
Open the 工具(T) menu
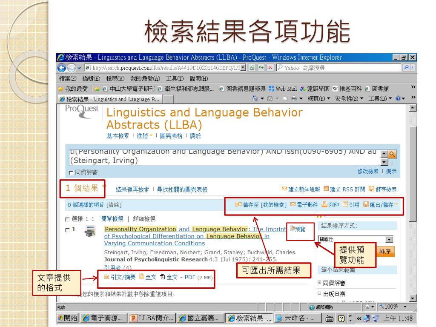tap(175, 79)
